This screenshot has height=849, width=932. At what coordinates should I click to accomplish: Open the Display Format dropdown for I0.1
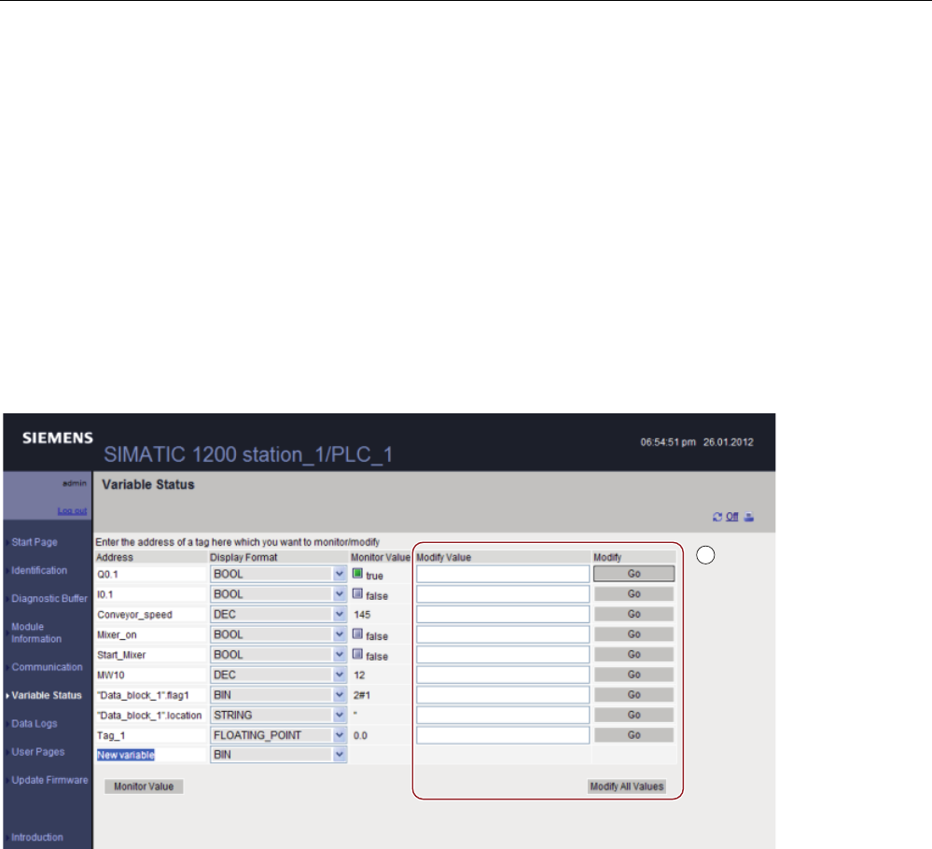coord(278,594)
